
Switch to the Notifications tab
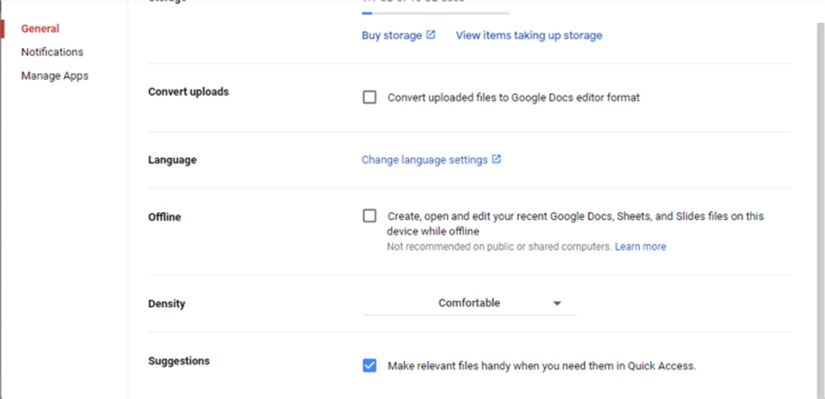click(x=52, y=52)
